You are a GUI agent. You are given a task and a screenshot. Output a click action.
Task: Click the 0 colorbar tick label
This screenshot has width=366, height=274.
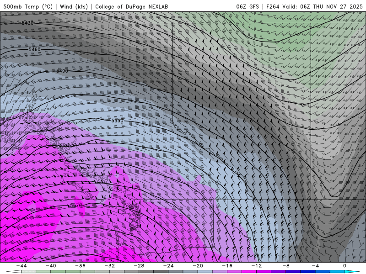pos(345,266)
